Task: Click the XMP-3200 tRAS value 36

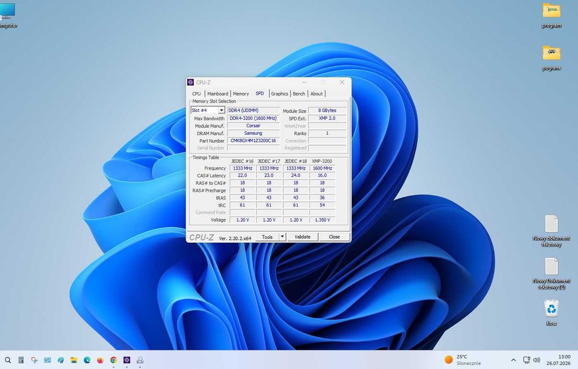Action: point(322,198)
